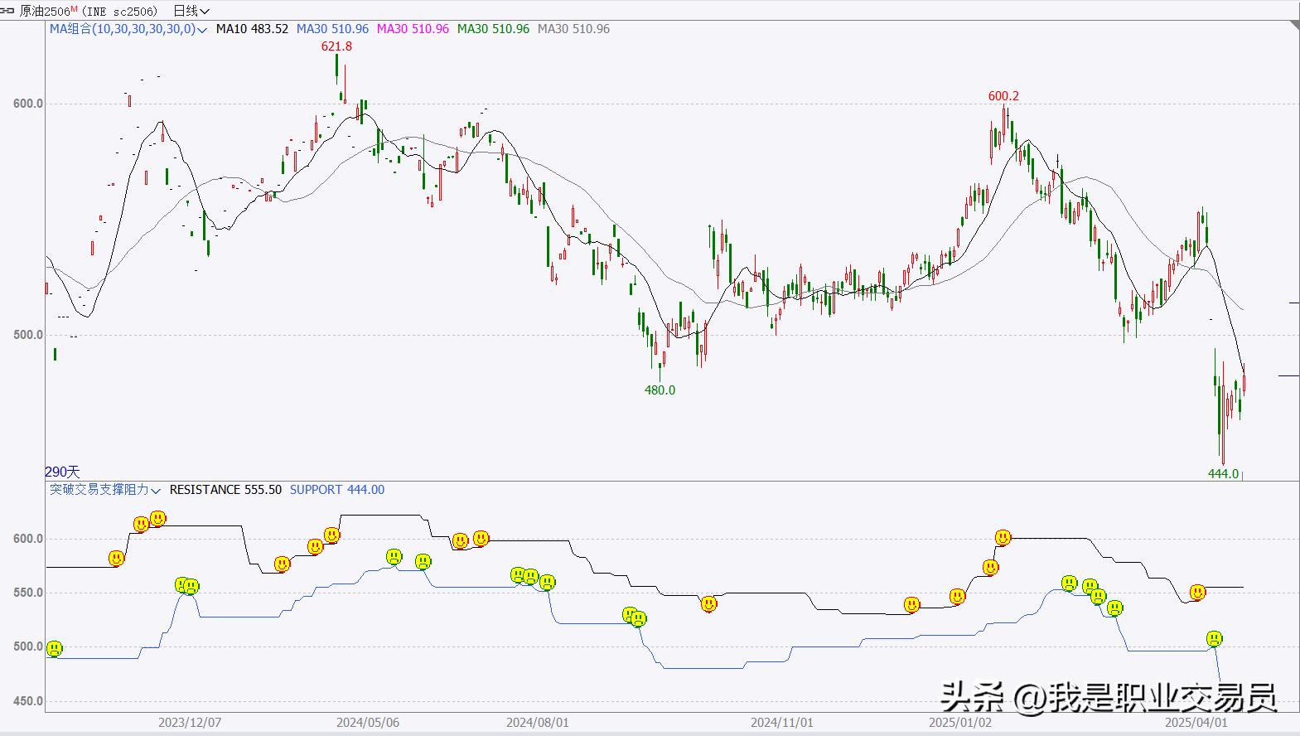
Task: Select the blue MA30 510.96 label
Action: pyautogui.click(x=332, y=29)
